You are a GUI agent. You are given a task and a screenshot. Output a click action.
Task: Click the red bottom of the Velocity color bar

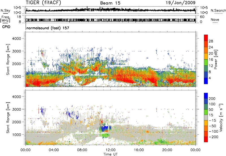[x=206, y=139]
